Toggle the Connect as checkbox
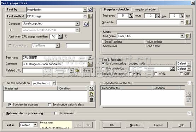The height and width of the screenshot is (132, 196). click(x=10, y=45)
